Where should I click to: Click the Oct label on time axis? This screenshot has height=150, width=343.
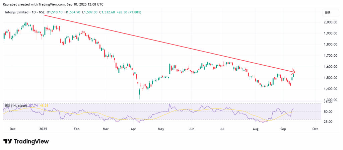coord(315,129)
